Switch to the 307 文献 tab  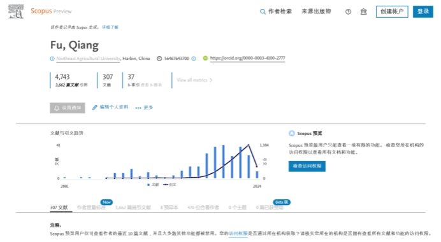click(59, 208)
